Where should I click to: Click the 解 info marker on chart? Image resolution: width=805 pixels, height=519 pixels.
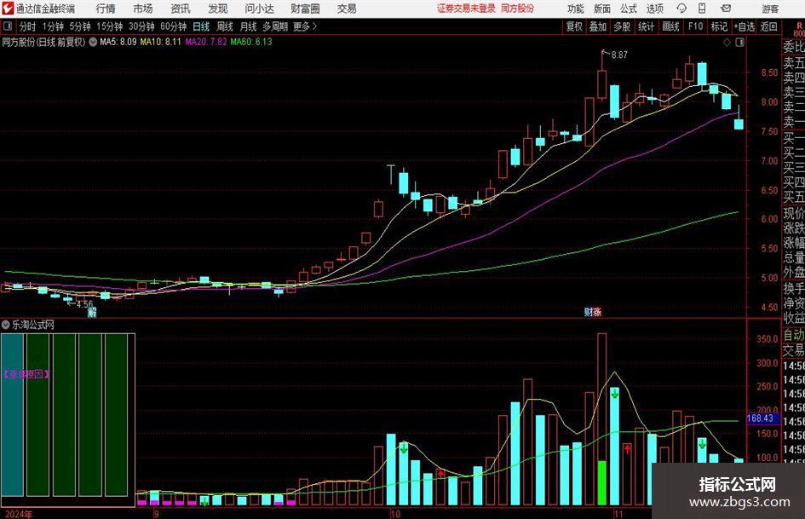pos(92,312)
